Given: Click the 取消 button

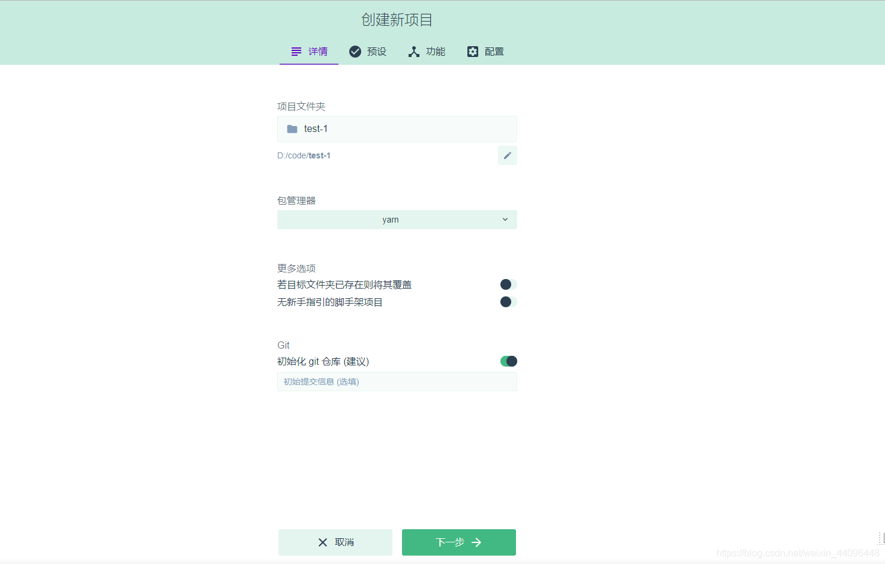Looking at the screenshot, I should 335,542.
